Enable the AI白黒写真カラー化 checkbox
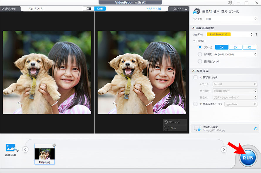The width and height of the screenshot is (261, 173). (x=195, y=104)
